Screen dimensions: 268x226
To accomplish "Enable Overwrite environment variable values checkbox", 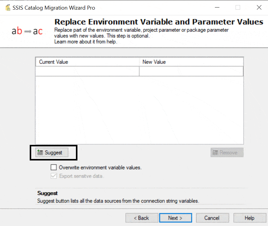I will tap(53, 167).
